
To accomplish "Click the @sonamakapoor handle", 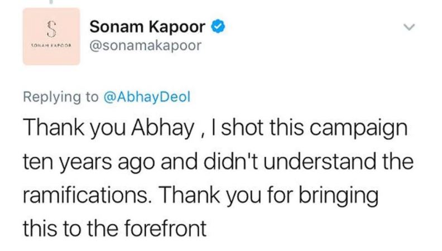I will (146, 46).
